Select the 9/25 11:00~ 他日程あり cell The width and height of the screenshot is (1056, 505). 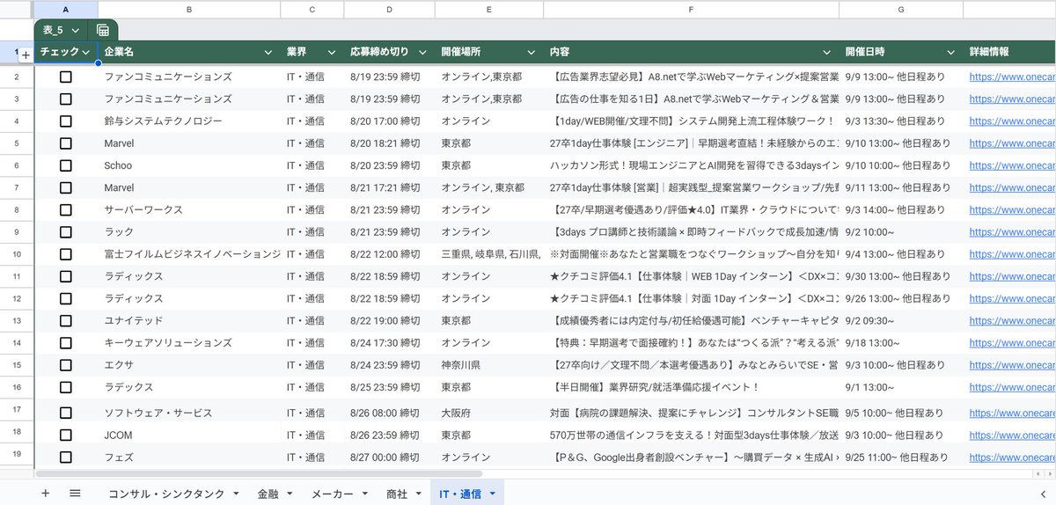pos(901,457)
